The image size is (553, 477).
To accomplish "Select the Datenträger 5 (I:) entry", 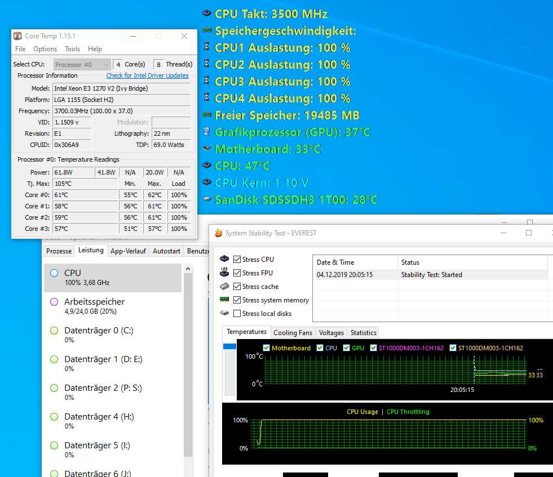I will click(x=113, y=449).
